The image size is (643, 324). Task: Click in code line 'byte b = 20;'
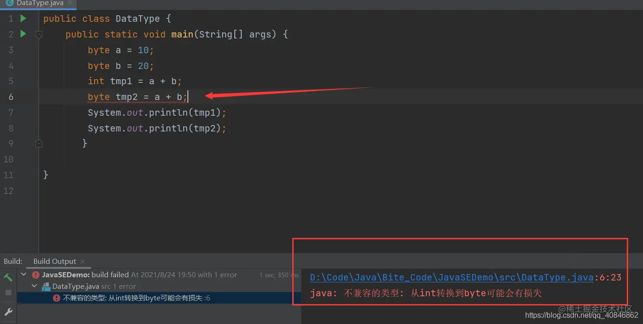121,66
